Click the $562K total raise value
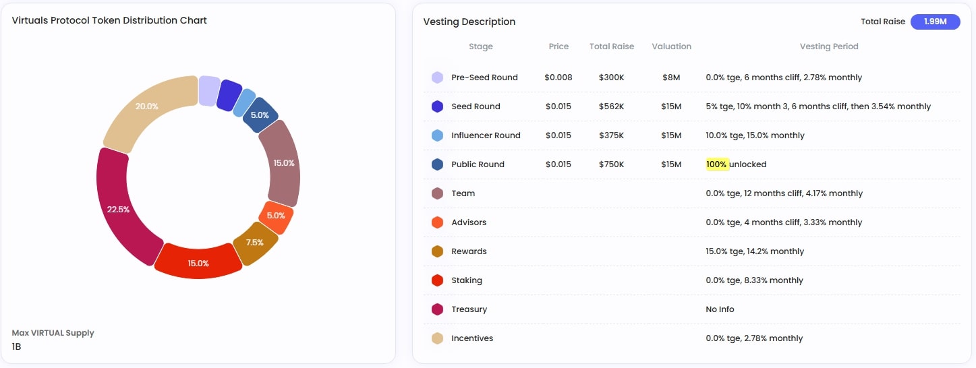The image size is (976, 368). click(x=612, y=106)
